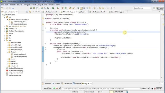
Task: Click the Print toolbar icon
Action: [x=13, y=8]
